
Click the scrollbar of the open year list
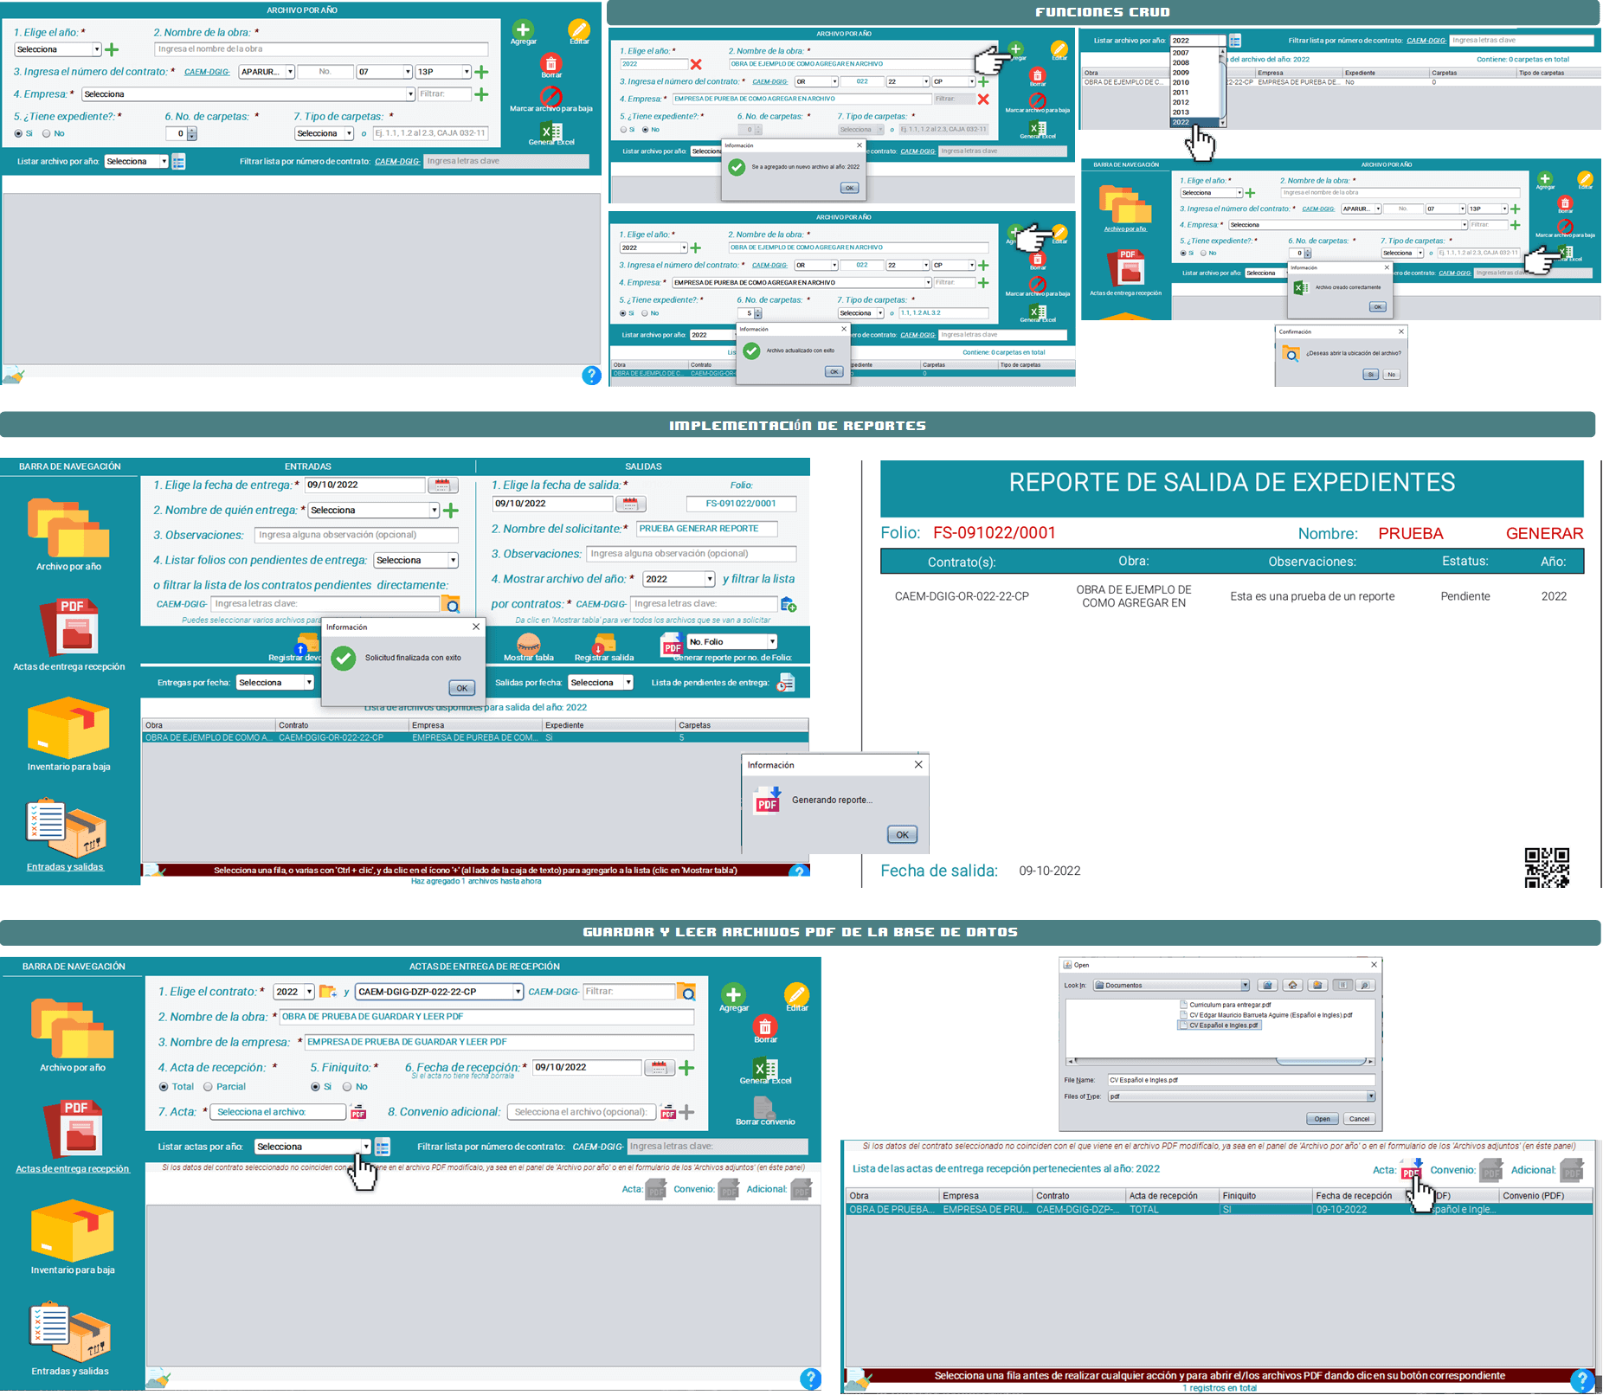[1222, 87]
